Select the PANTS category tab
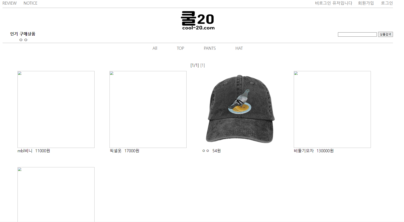Screen dimensions: 404x222 pos(210,48)
